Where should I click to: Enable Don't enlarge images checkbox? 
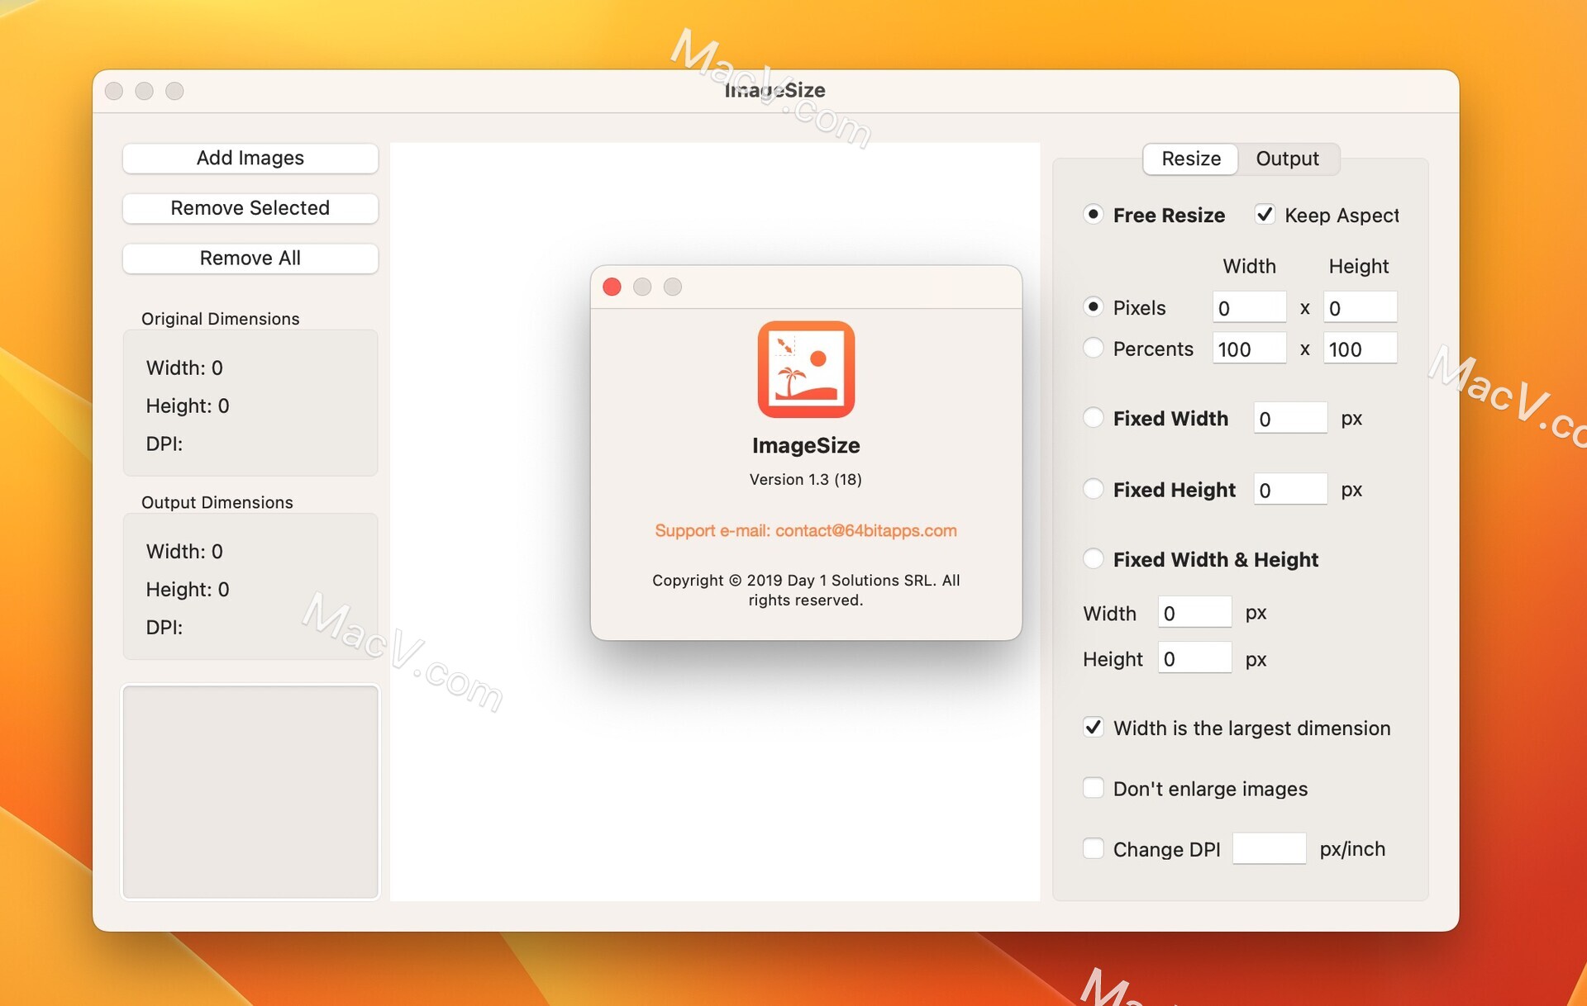point(1093,789)
